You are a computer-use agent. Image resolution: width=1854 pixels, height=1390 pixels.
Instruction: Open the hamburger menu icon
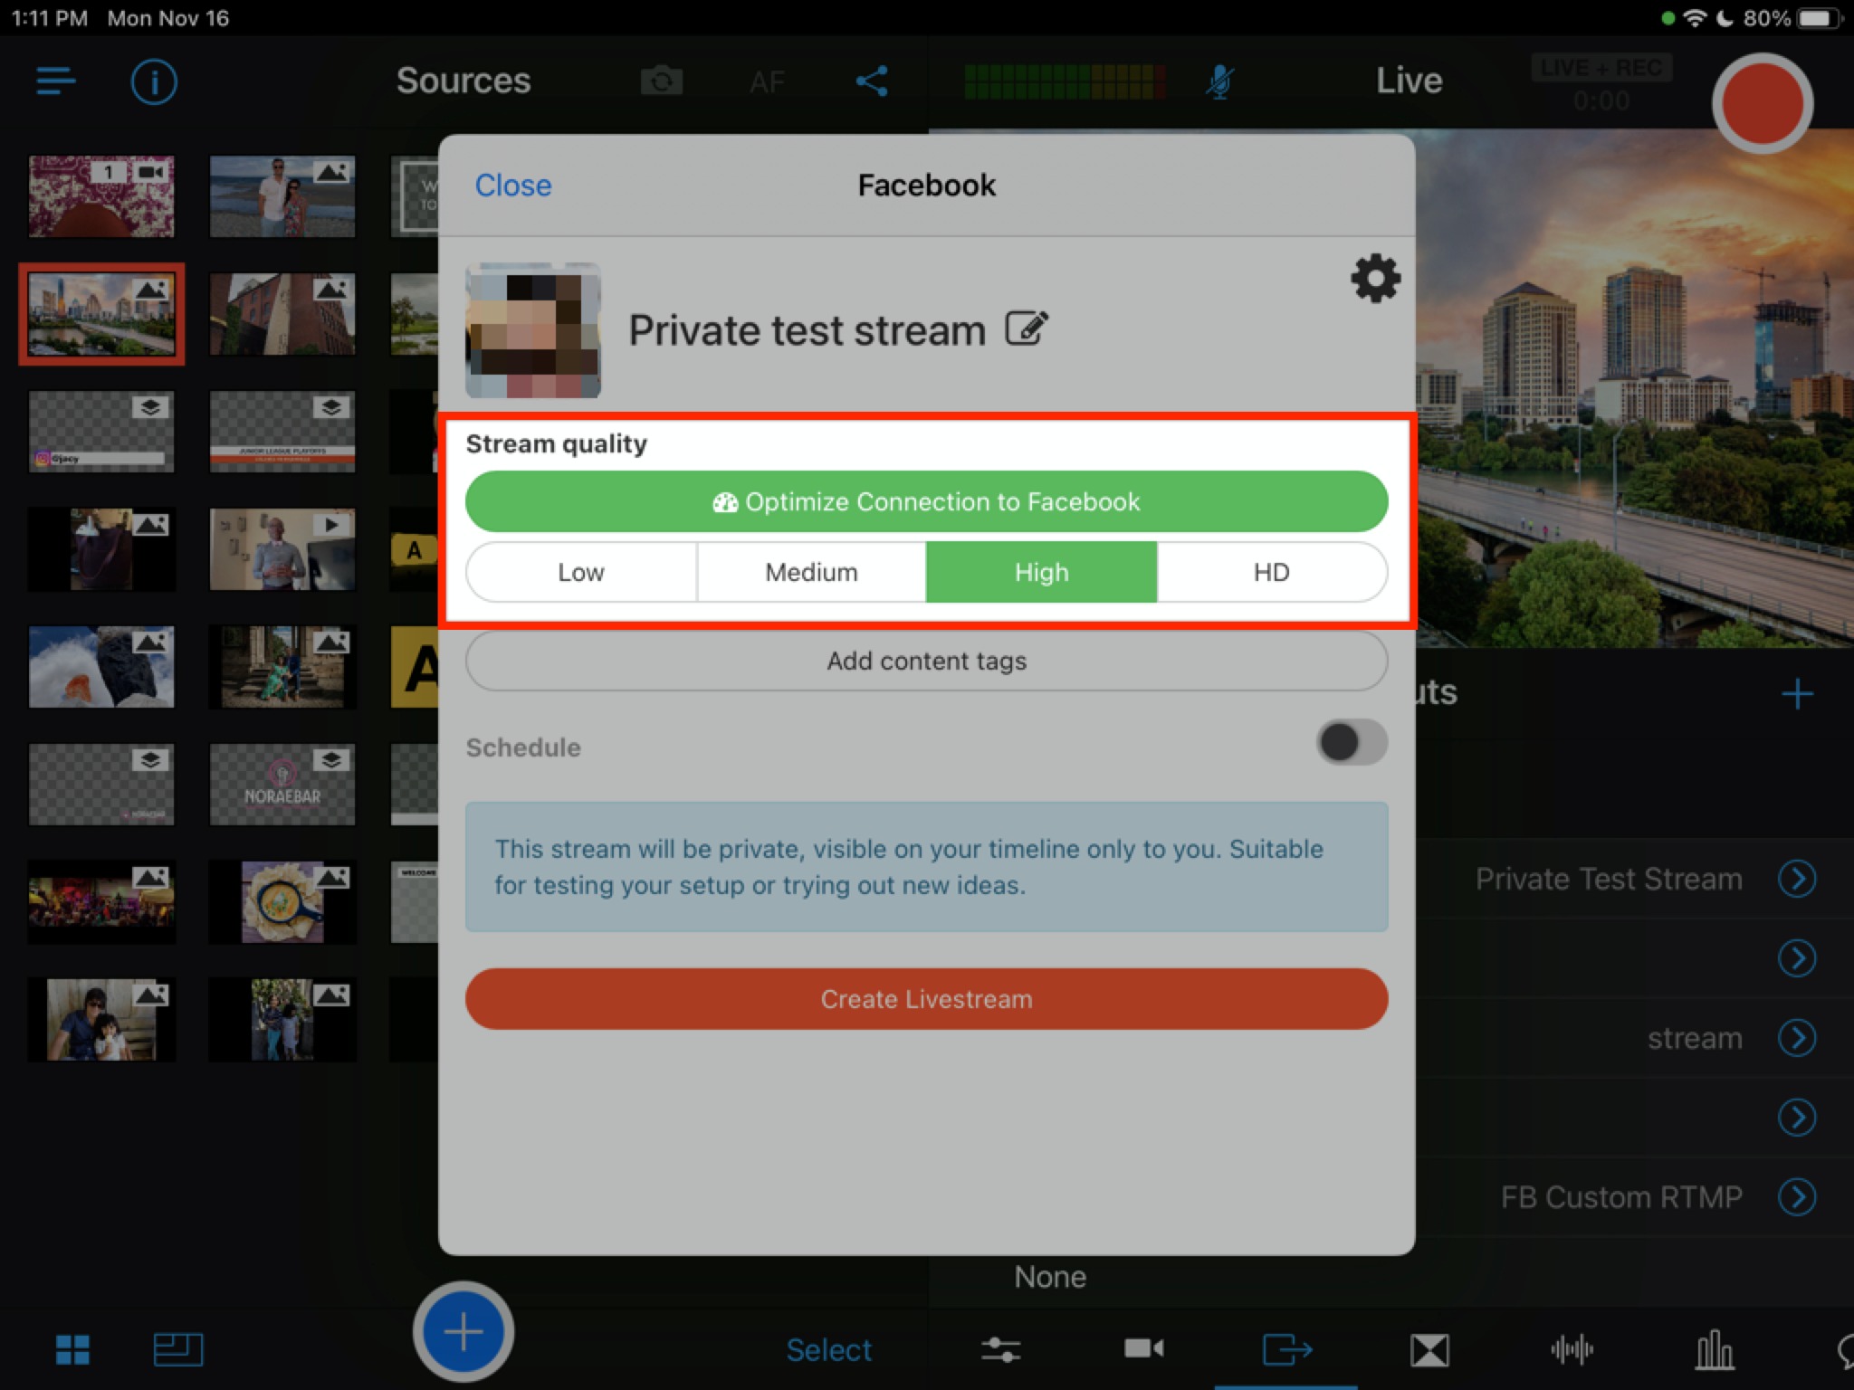[x=56, y=81]
